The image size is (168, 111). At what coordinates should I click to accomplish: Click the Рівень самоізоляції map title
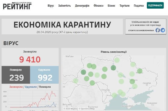[x=113, y=52]
